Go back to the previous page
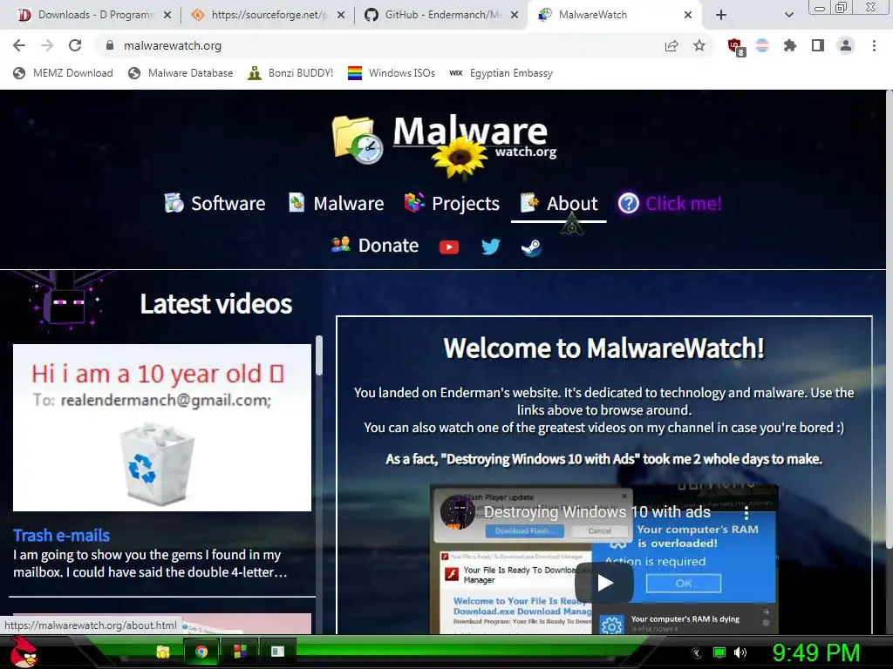 click(19, 45)
